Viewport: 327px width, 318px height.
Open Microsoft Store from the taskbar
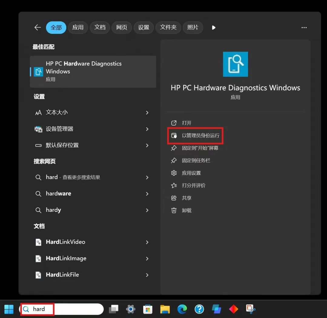pos(147,309)
